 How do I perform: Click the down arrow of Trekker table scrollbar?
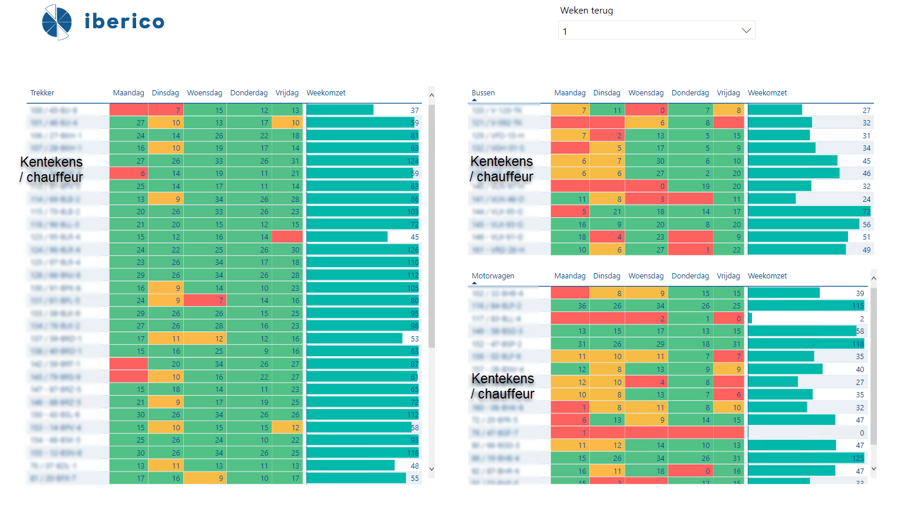(x=431, y=469)
